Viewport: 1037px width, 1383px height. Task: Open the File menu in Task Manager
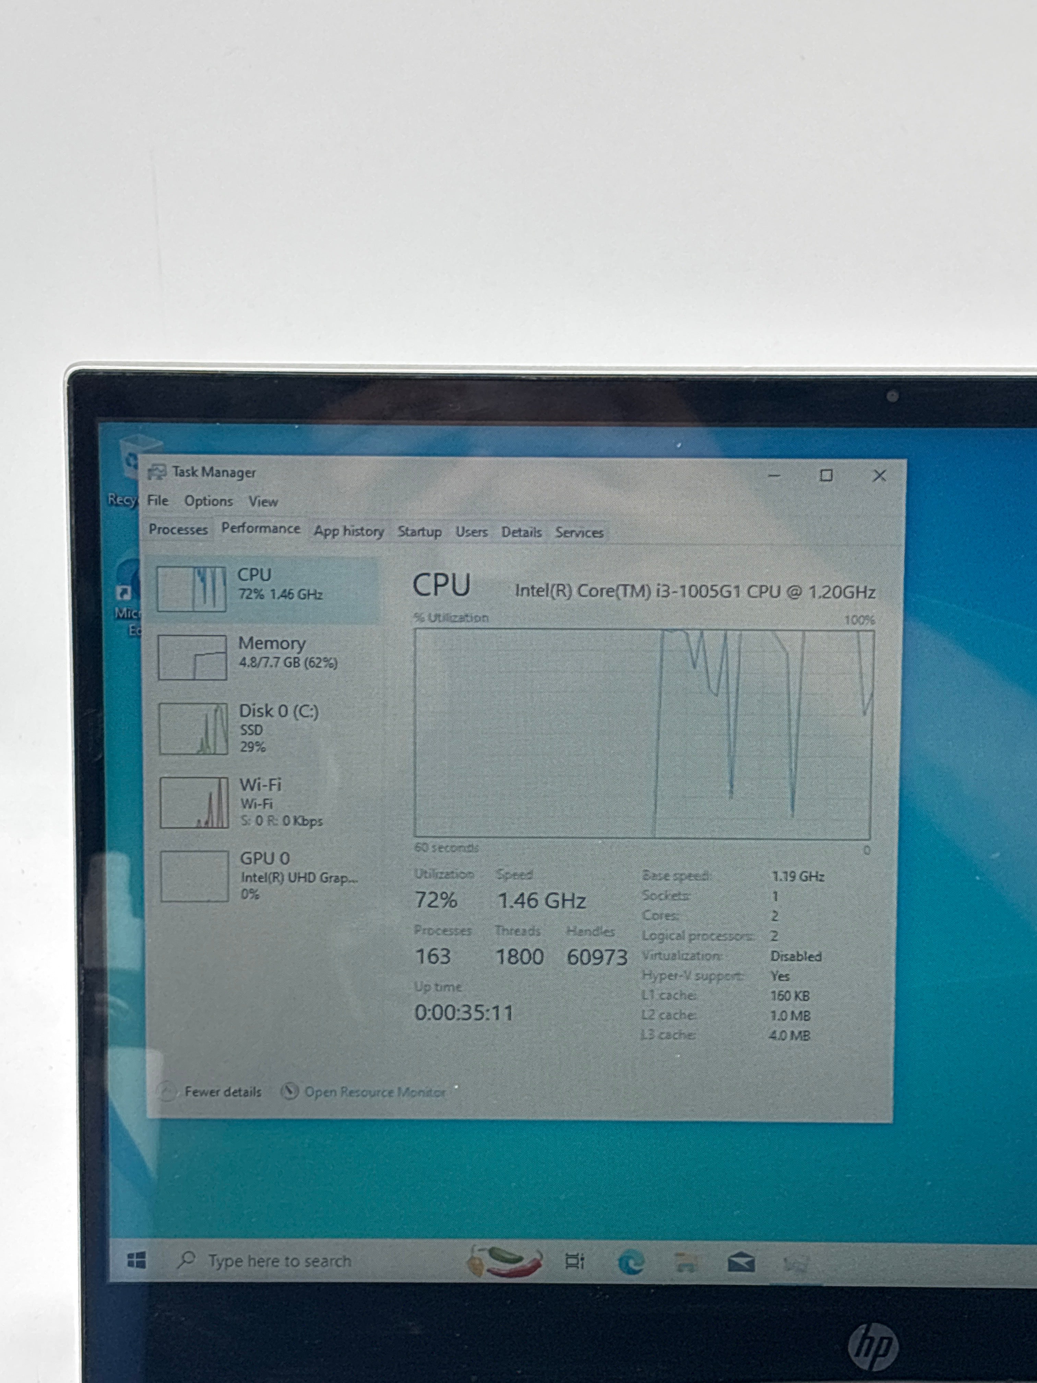click(157, 501)
